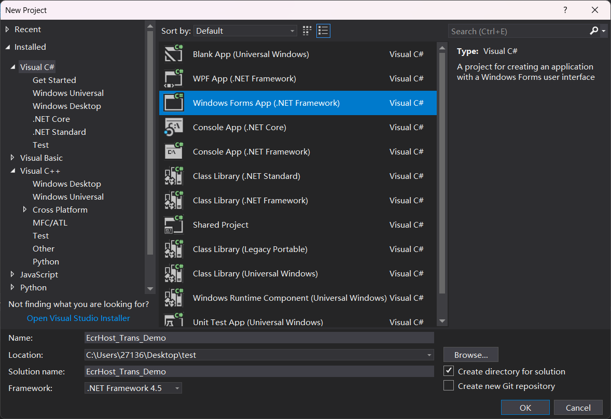Expand the JavaScript node
The width and height of the screenshot is (611, 419).
click(x=12, y=274)
